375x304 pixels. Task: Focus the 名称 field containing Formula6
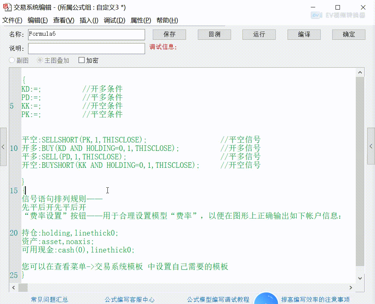coord(86,35)
